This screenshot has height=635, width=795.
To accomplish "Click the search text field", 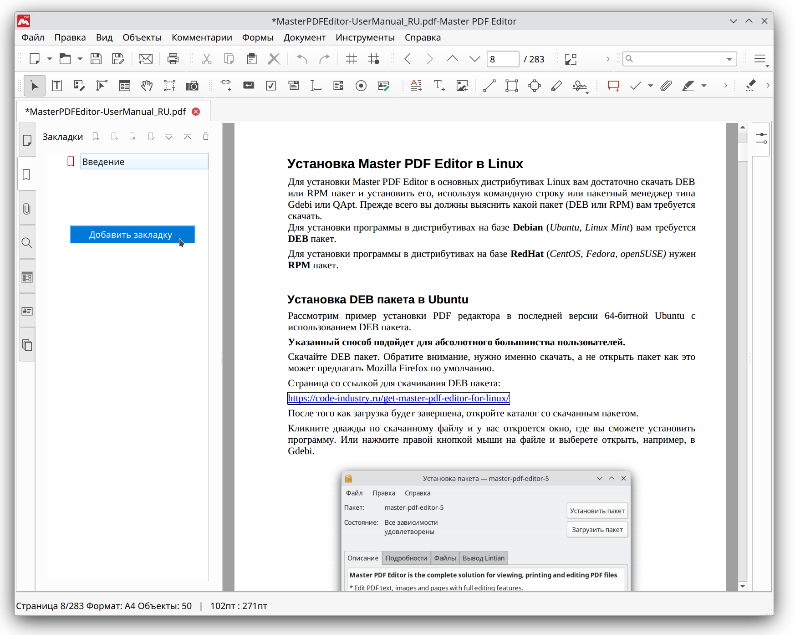I will click(x=679, y=59).
